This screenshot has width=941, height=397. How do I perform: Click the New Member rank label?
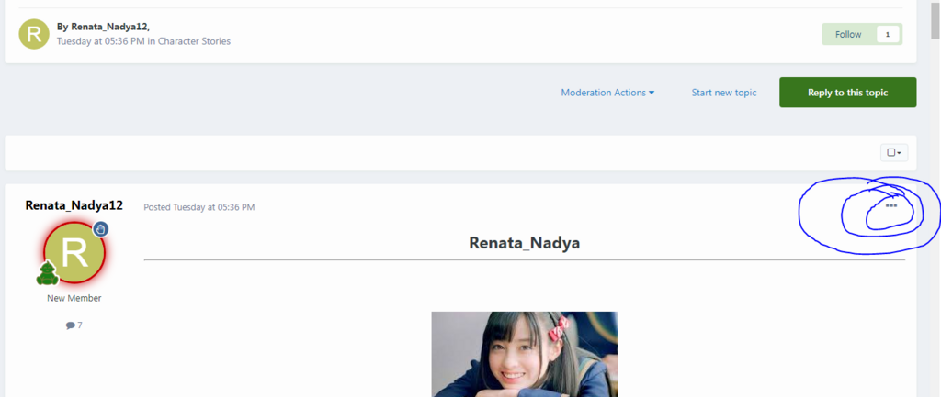tap(74, 298)
